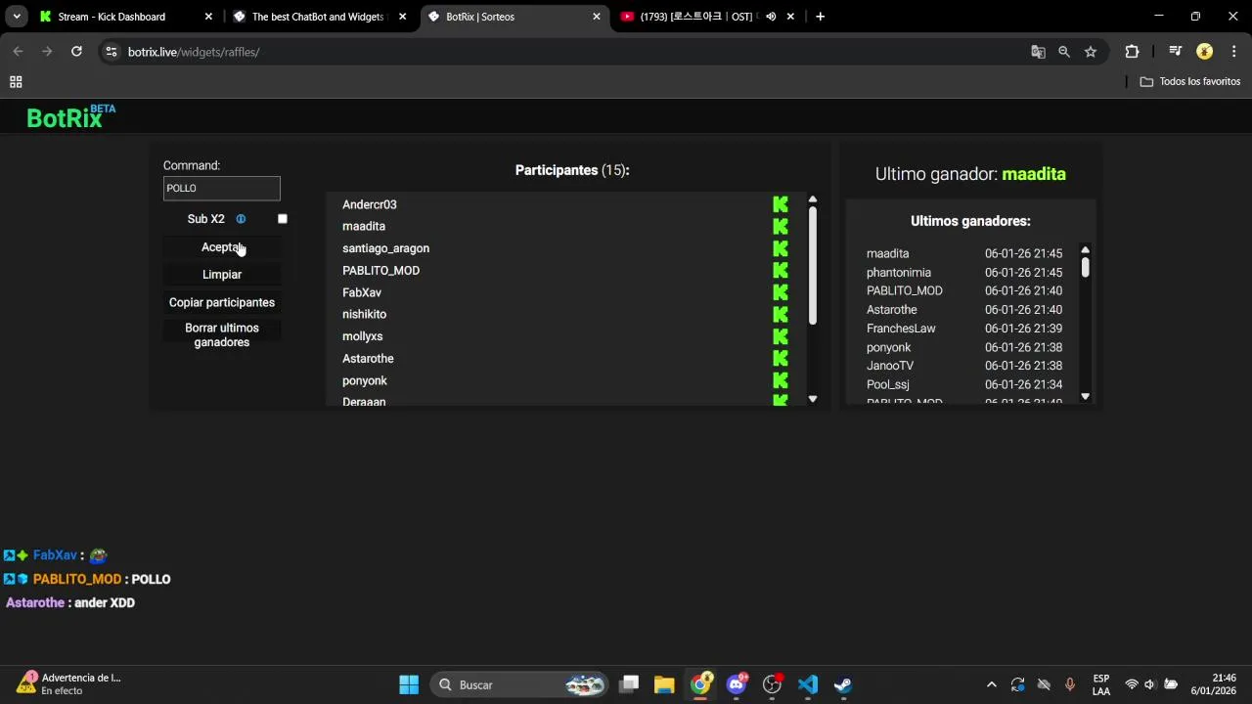Click the Kick icon beside Andercr03

point(781,204)
